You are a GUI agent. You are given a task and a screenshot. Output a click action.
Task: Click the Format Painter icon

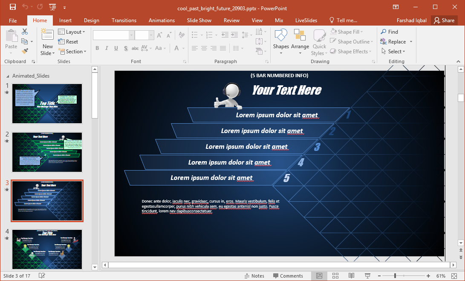pyautogui.click(x=25, y=51)
